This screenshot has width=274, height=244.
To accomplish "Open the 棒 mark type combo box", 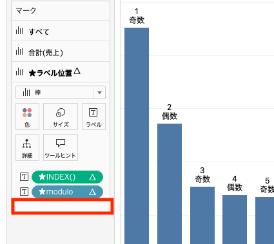I will click(x=61, y=93).
